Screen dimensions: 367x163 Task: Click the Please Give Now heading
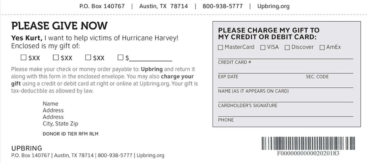(59, 26)
